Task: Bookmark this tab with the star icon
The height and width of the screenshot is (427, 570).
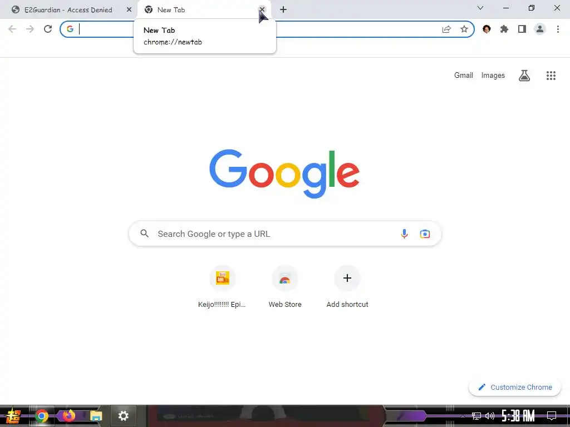Action: (x=464, y=29)
